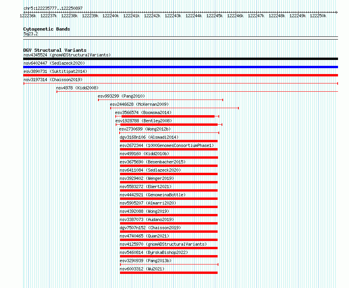349x288 pixels.
Task: Open nsv6402447 (Sedlazeck2020) label
Action: point(54,63)
